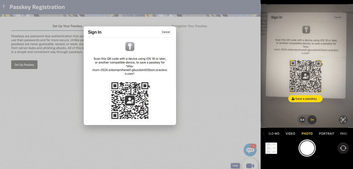Open the chat bubble with notification badge

pyautogui.click(x=250, y=150)
